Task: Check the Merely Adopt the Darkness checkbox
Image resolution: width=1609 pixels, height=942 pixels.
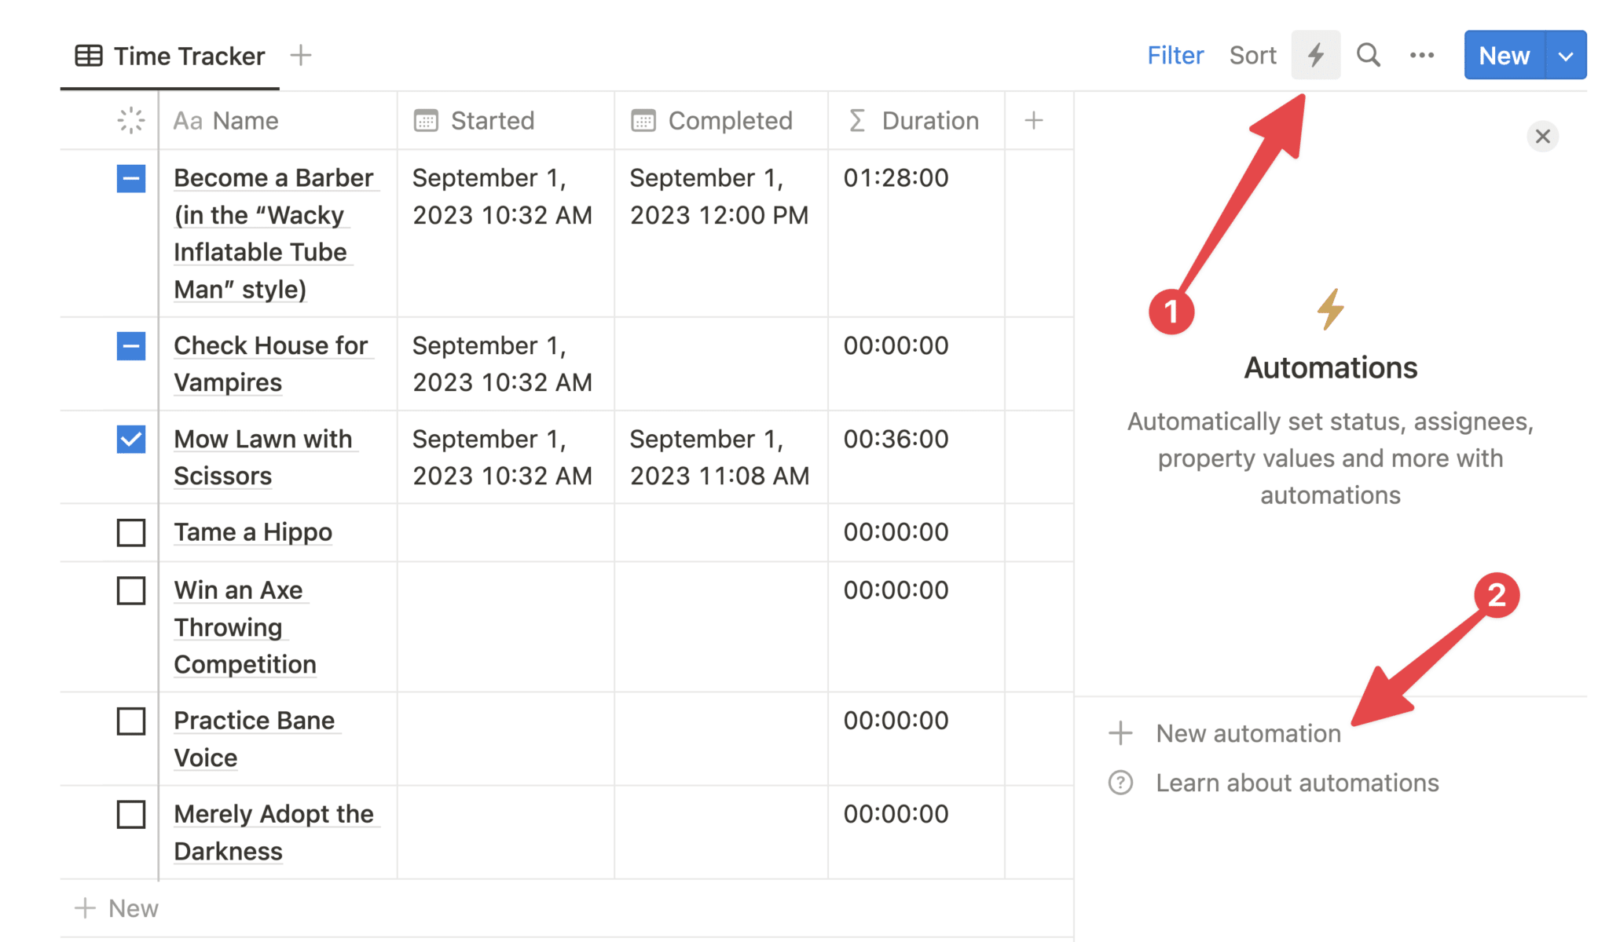Action: pyautogui.click(x=131, y=815)
